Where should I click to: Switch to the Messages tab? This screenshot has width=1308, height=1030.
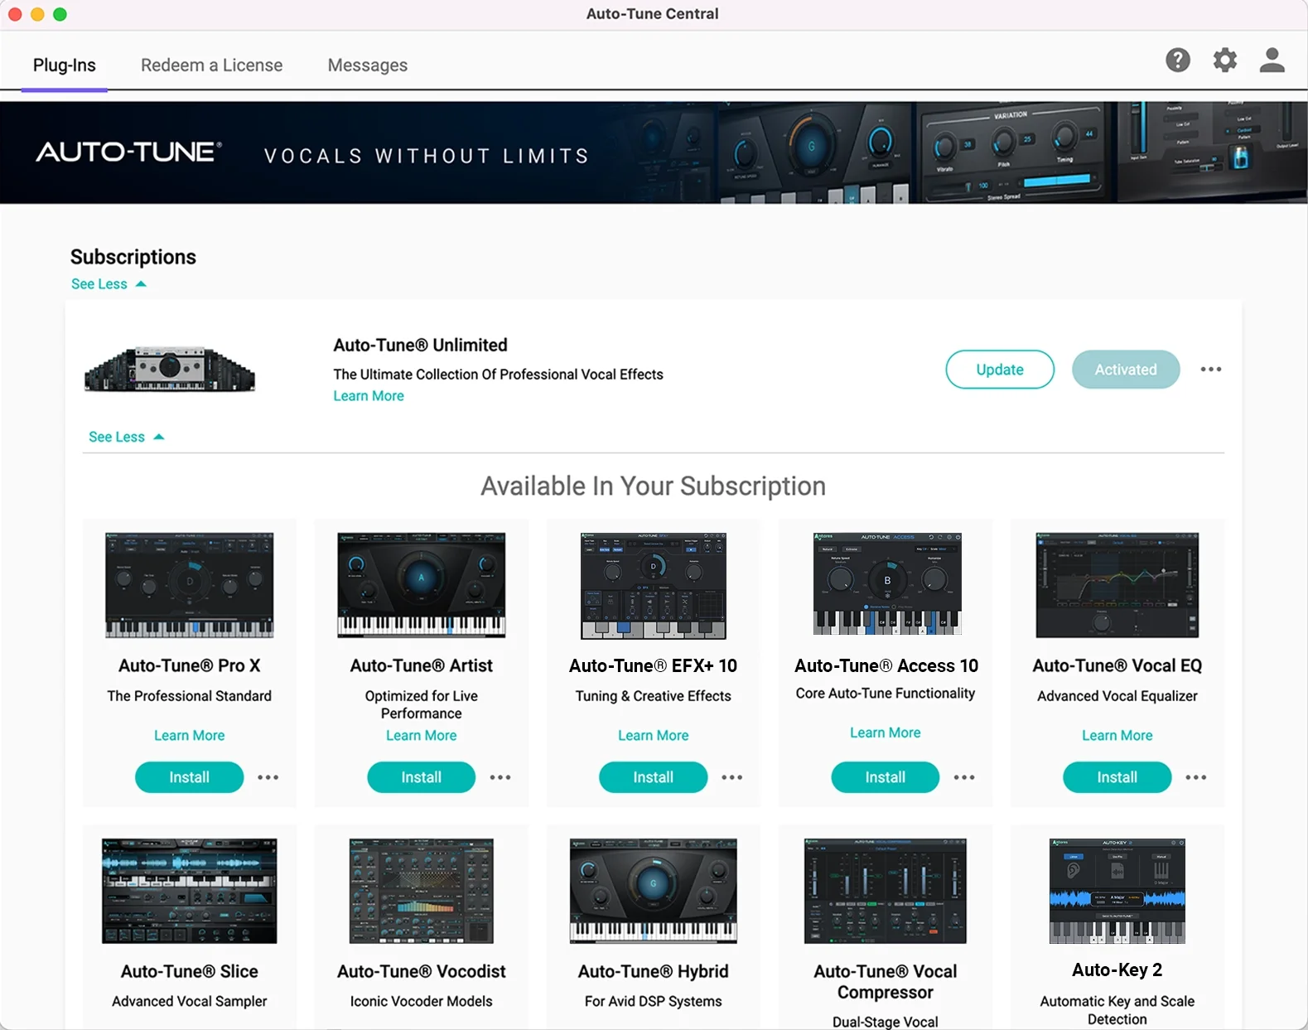(x=367, y=65)
